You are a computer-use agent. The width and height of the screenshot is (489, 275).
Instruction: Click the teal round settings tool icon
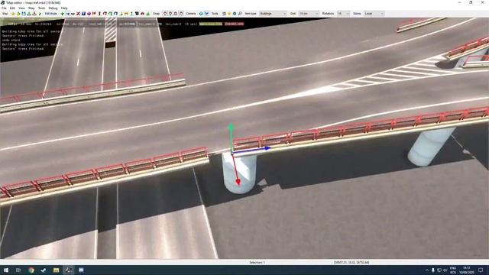pos(235,14)
